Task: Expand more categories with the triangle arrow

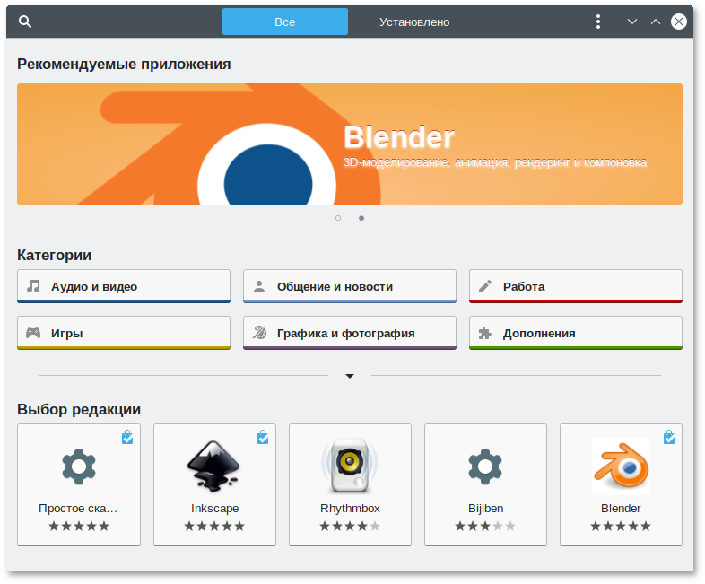Action: point(350,376)
